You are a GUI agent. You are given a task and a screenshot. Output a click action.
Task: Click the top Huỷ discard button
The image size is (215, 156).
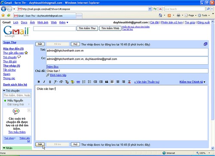tap(75, 44)
